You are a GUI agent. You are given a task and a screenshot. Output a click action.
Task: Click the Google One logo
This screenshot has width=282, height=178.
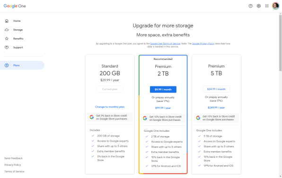click(x=15, y=6)
